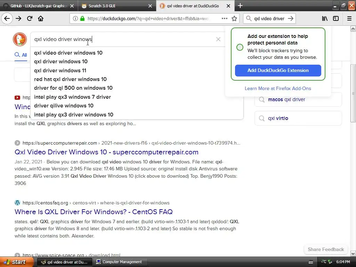Click the network icon in system tray
Image resolution: width=356 pixels, height=267 pixels.
324,262
